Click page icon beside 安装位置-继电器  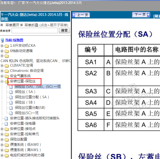(6, 124)
